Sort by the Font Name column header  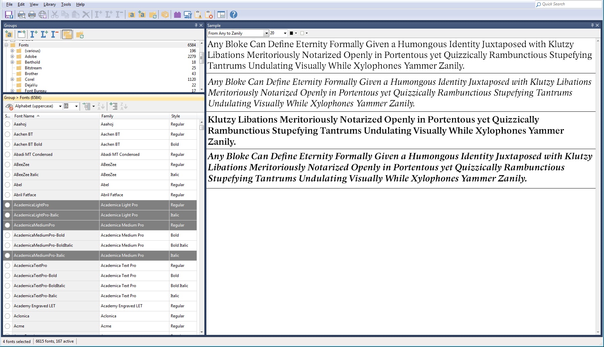coord(56,116)
